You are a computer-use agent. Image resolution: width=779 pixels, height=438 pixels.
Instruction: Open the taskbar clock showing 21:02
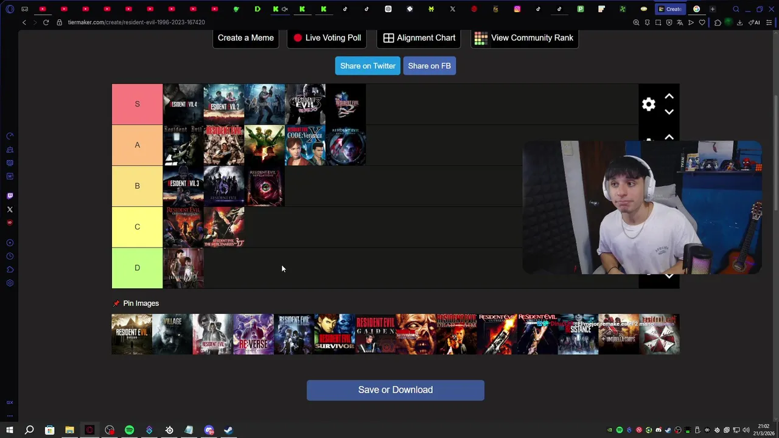tap(764, 430)
